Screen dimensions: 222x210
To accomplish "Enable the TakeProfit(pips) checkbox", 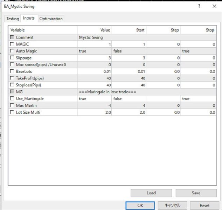I will (x=12, y=78).
